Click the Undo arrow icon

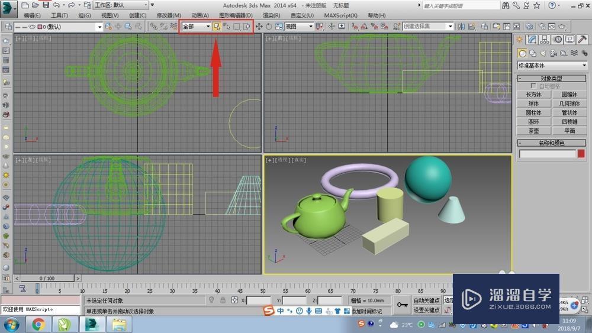click(x=56, y=5)
